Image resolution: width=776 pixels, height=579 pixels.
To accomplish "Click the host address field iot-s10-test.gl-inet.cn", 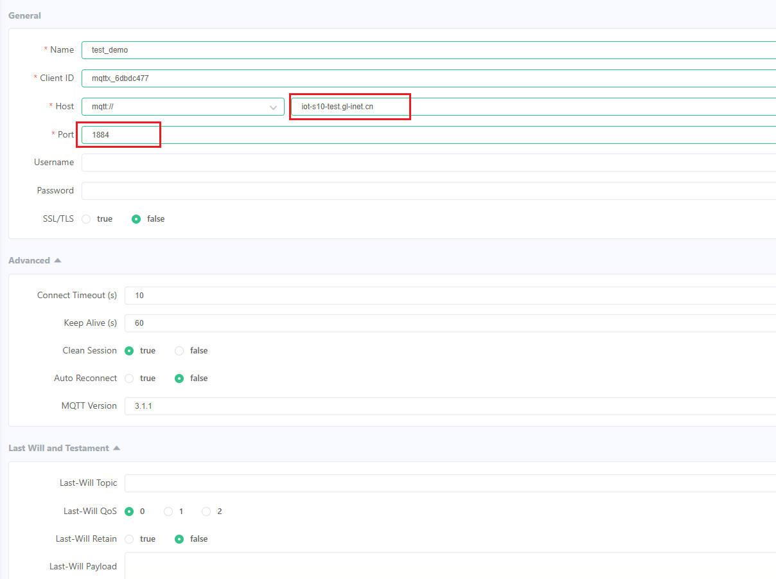I will point(533,107).
